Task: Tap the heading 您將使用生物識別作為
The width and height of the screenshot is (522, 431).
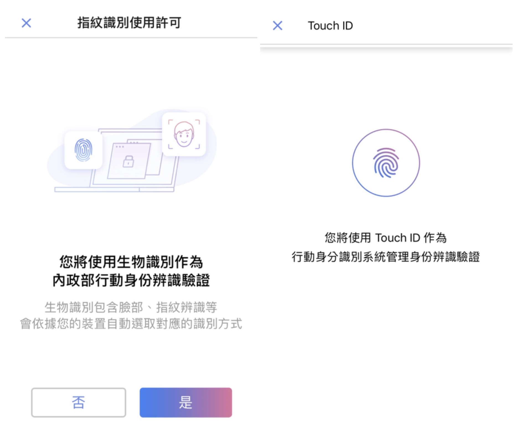Action: click(x=131, y=262)
